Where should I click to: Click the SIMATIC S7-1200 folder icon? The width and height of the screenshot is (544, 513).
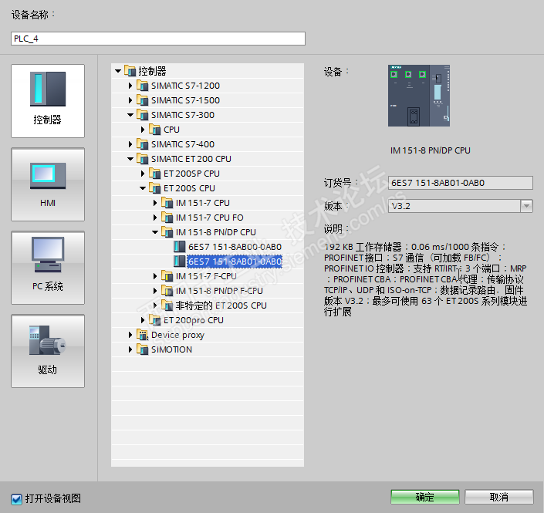click(142, 86)
